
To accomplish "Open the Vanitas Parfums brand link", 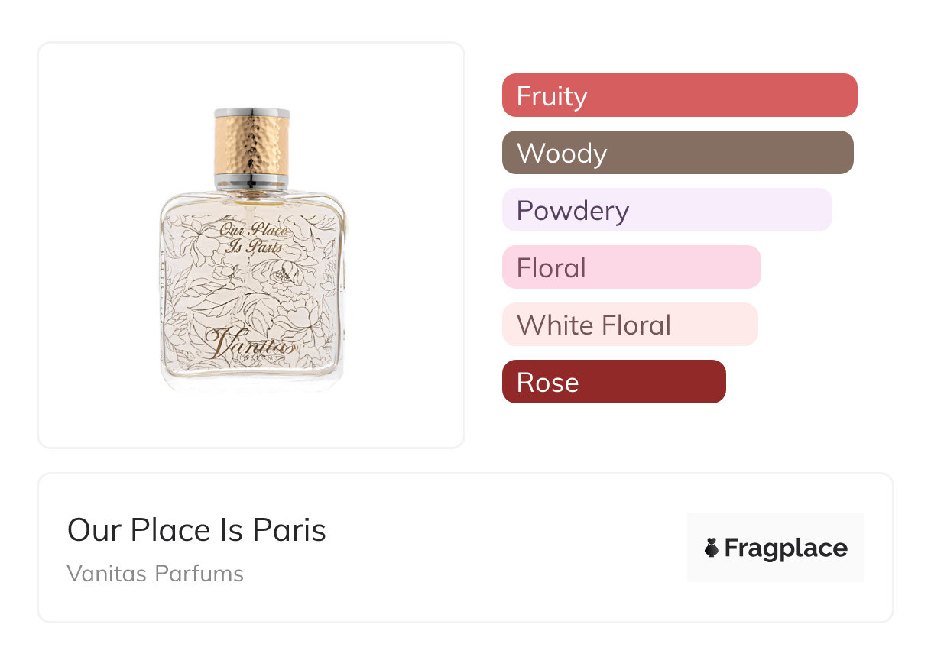I will coord(155,574).
